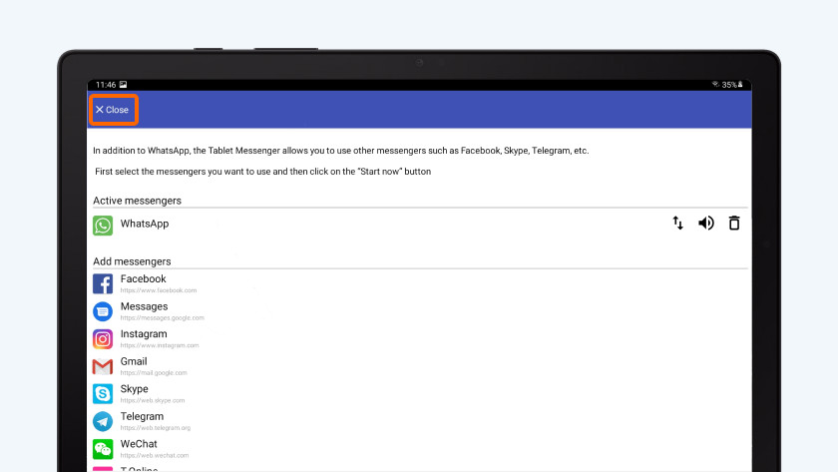Screen dimensions: 838x472
Task: Click the mail.google.com URL under Gmail
Action: 154,372
